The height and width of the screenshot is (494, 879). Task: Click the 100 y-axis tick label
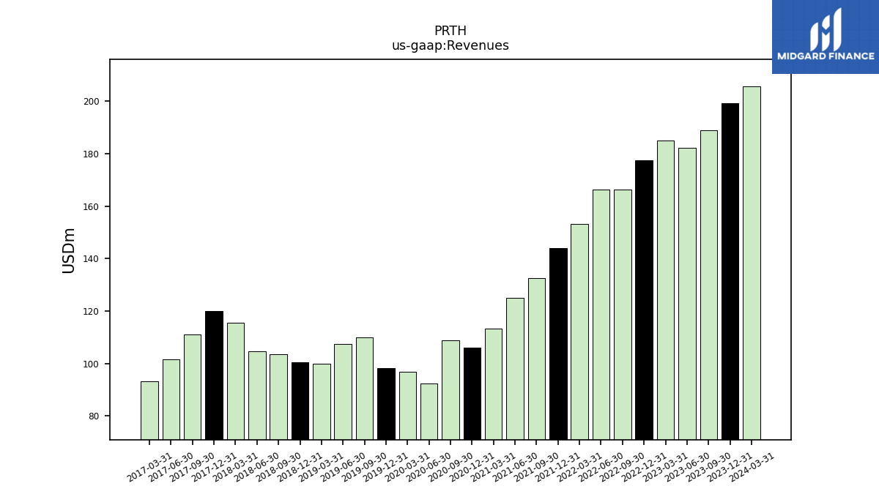pos(91,364)
